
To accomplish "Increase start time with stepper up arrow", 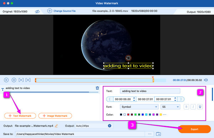I will [134, 98].
